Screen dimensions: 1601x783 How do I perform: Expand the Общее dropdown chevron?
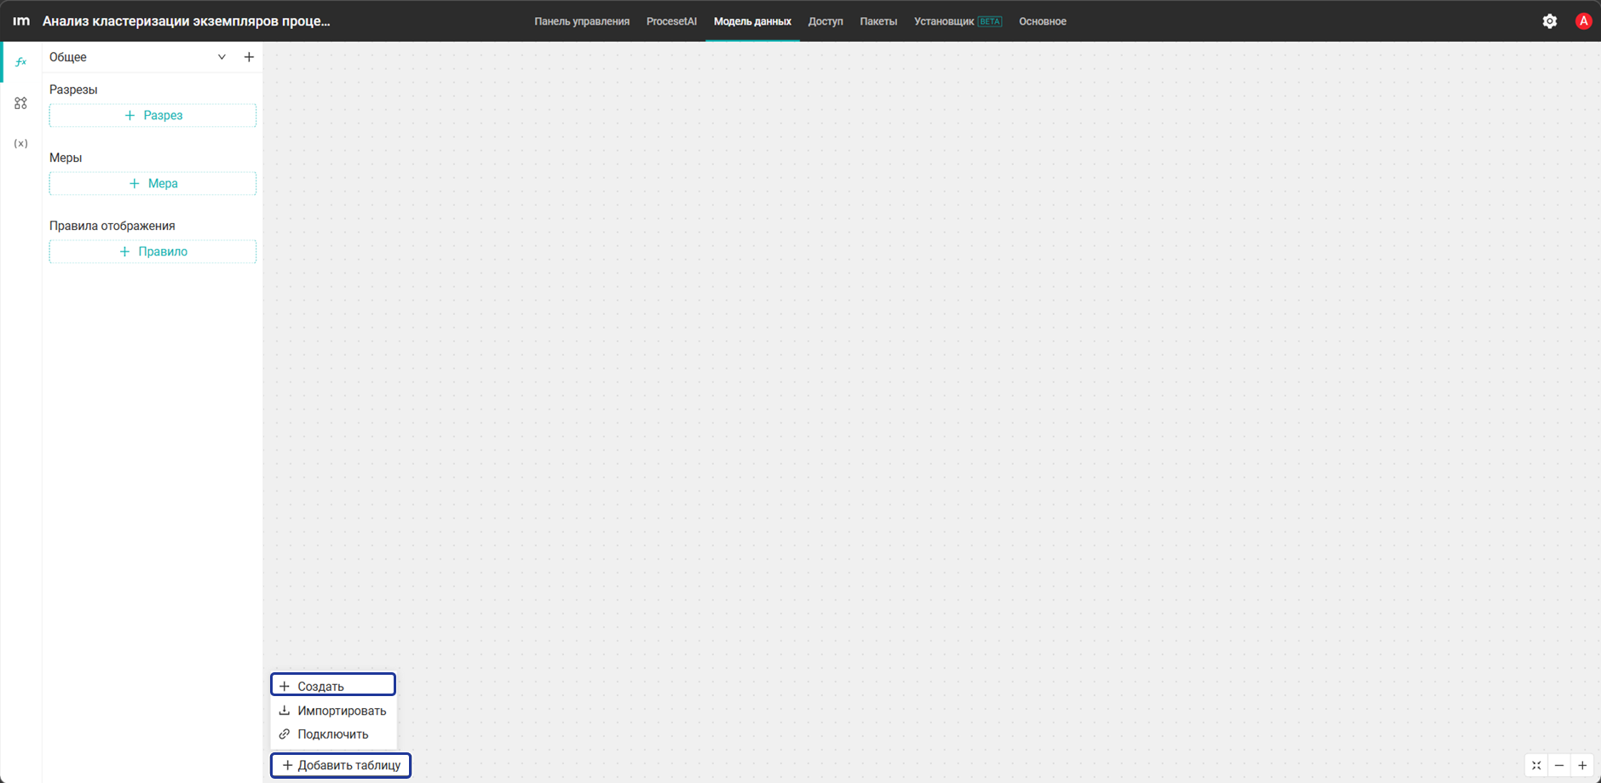click(222, 57)
